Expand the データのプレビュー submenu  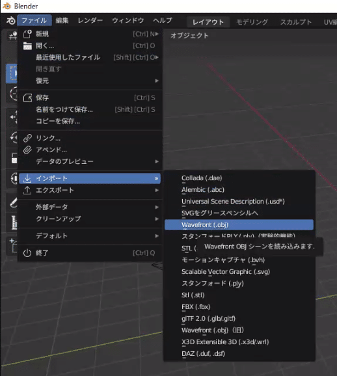coord(90,161)
